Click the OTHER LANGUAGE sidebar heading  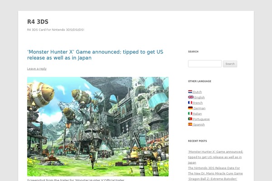[199, 81]
